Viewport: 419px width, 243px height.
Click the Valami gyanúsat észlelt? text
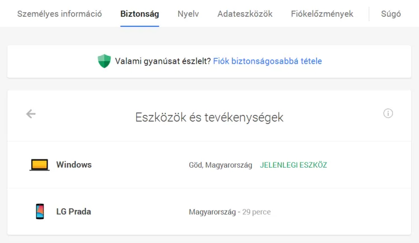[x=163, y=61]
